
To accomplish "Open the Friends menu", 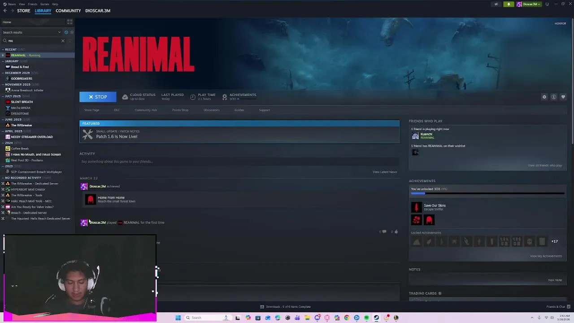I will coord(32,4).
